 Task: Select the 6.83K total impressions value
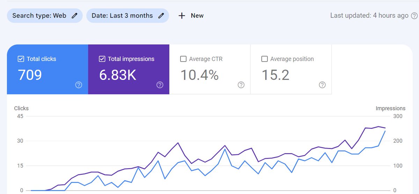pyautogui.click(x=118, y=75)
